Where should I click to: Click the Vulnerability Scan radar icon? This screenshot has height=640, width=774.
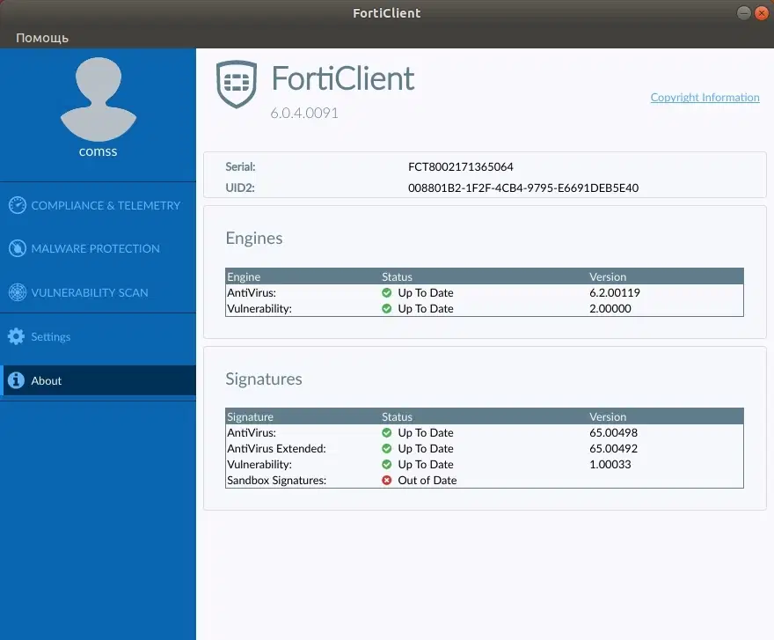[18, 292]
